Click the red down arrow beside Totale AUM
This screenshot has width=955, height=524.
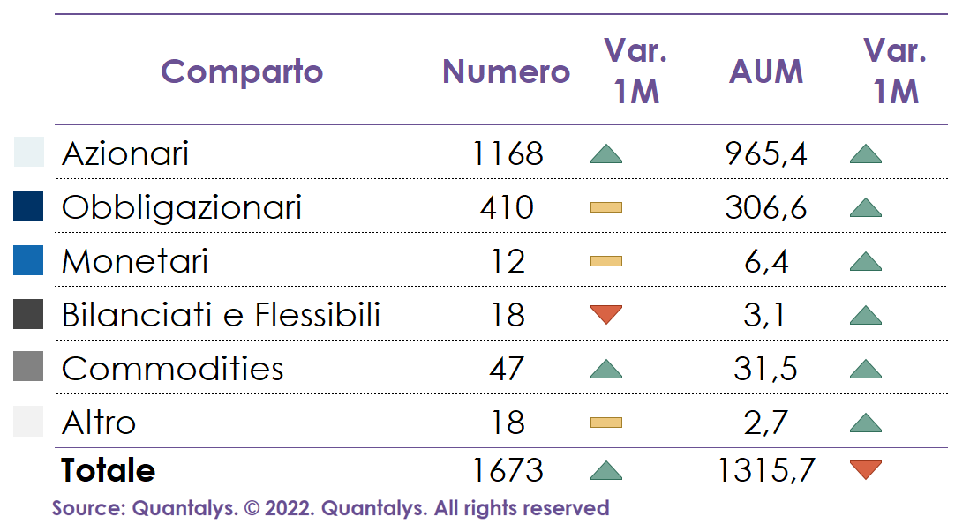[x=865, y=469]
